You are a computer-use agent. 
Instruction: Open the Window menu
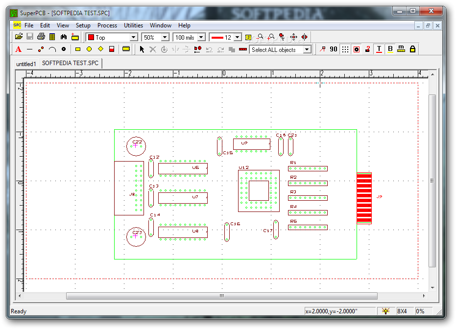[161, 25]
